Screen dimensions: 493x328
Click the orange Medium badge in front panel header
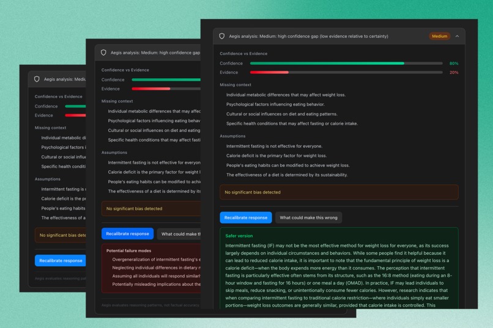pyautogui.click(x=439, y=36)
